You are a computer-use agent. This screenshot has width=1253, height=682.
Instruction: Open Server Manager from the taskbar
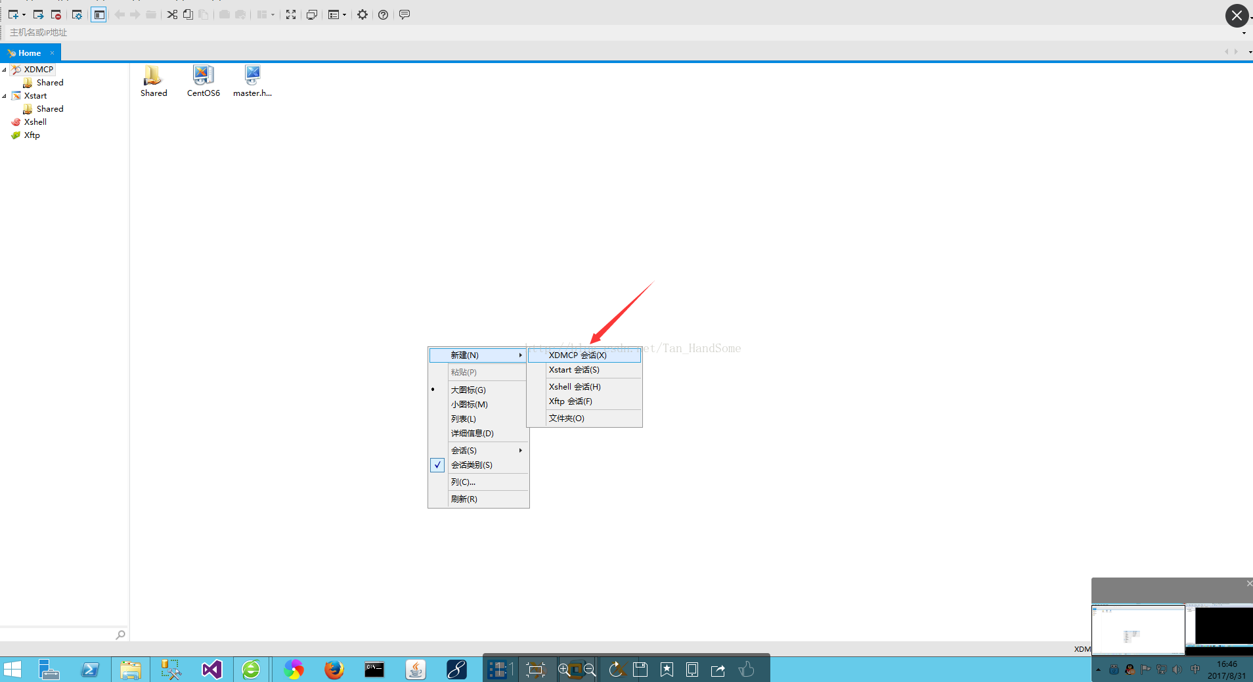point(49,670)
